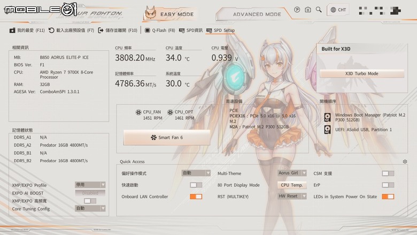Viewport: 417px width, 235px height.
Task: Open SPD Setup menu item
Action: click(x=220, y=31)
